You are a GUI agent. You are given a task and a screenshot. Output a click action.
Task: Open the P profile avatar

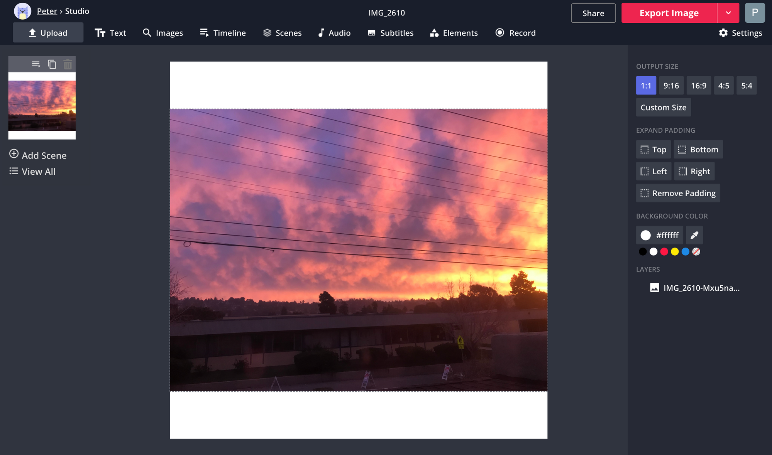click(x=755, y=13)
